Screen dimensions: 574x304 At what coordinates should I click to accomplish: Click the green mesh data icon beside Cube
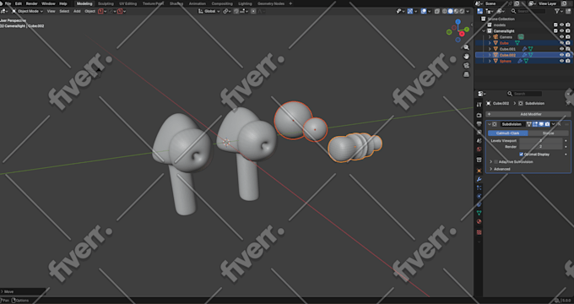click(517, 43)
